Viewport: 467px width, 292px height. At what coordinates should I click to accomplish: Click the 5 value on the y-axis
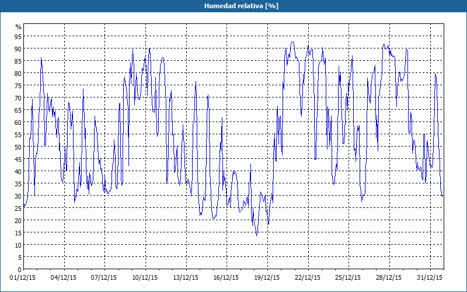point(20,258)
